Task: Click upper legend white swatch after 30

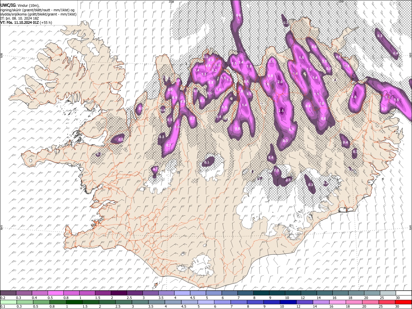Action: tap(404, 293)
